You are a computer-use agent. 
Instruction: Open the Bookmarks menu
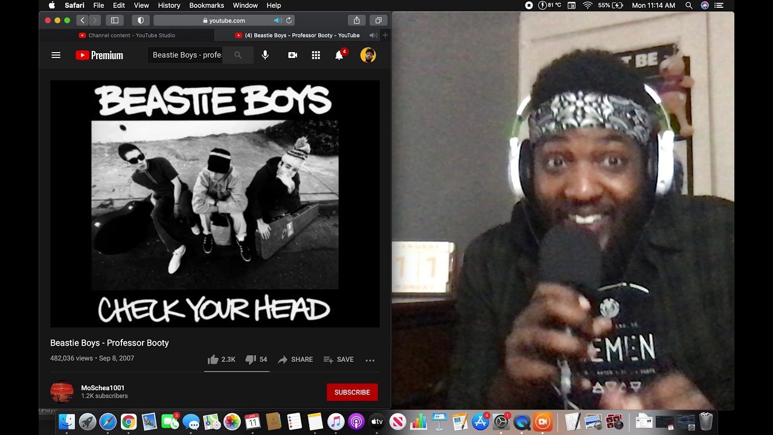(207, 5)
